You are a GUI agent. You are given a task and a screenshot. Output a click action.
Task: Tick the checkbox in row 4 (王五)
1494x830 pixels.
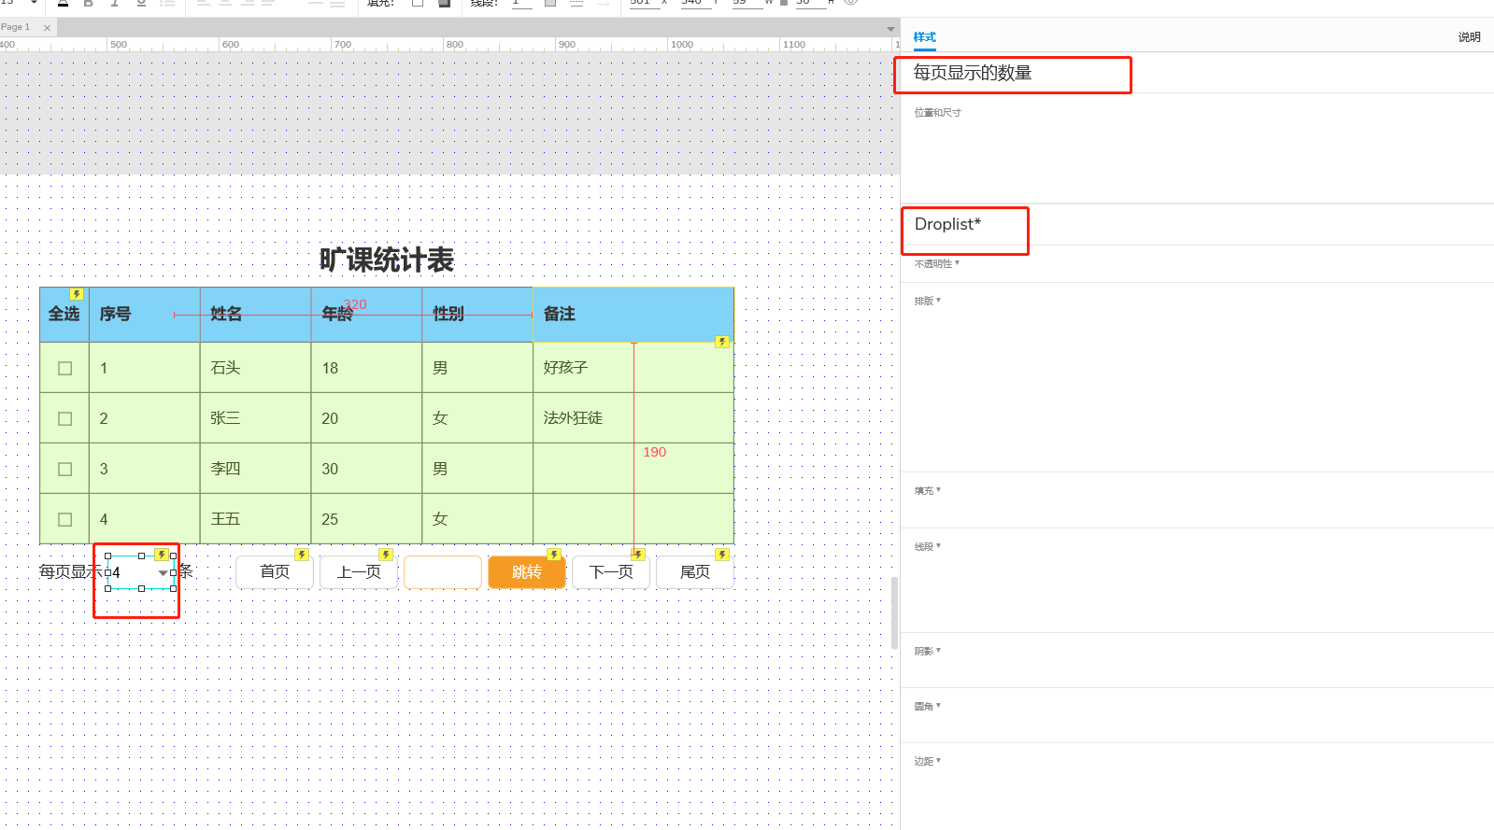pos(64,519)
